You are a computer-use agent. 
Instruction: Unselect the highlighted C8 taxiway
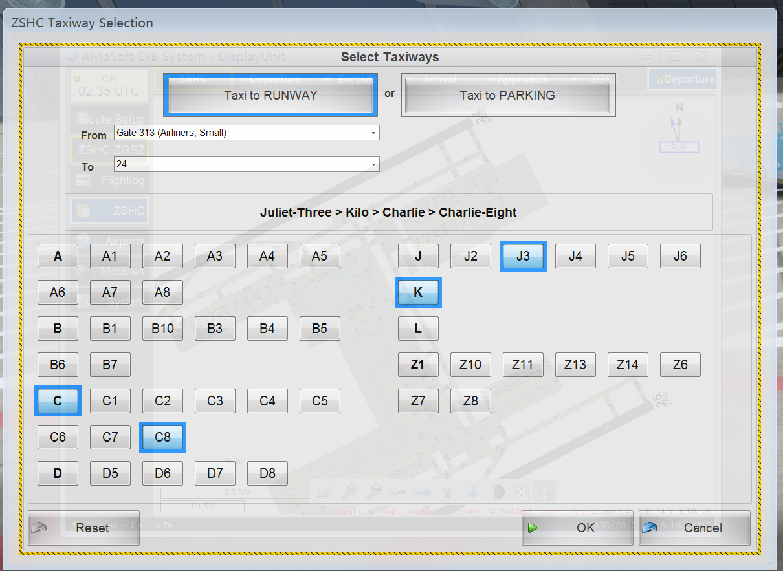click(x=162, y=437)
